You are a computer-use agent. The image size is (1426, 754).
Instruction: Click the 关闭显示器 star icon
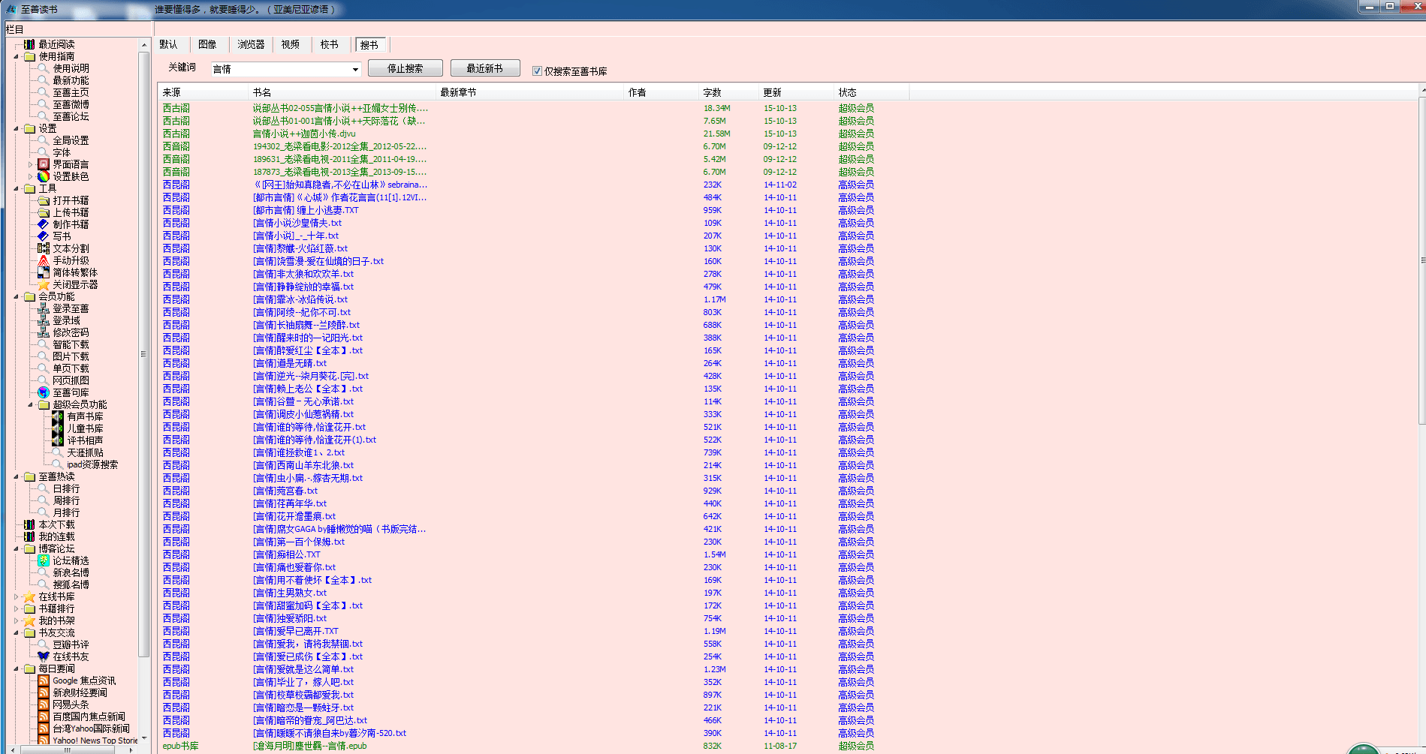coord(44,284)
